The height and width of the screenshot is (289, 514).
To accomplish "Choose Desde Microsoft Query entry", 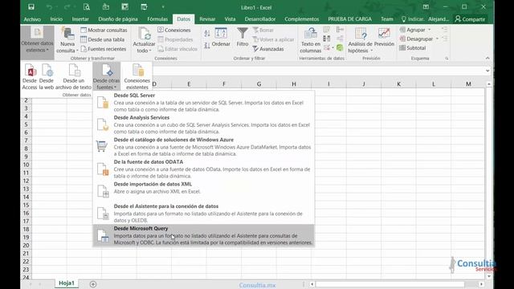I will 203,235.
